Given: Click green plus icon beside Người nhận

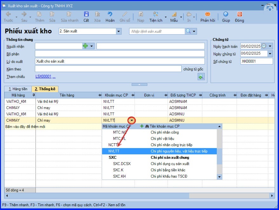Looking at the screenshot, I should click(x=85, y=46).
